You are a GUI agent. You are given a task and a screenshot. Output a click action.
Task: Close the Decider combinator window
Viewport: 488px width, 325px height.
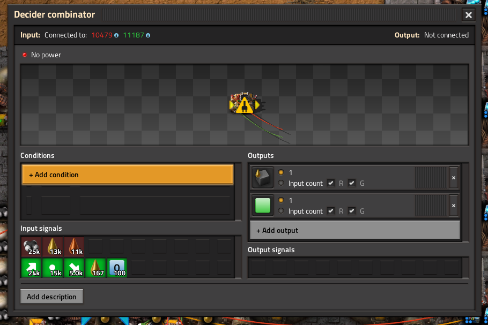[x=468, y=15]
